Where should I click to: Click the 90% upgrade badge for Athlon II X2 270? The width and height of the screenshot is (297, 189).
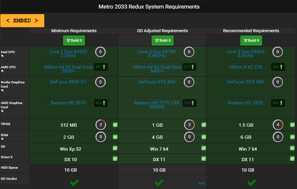(278, 67)
